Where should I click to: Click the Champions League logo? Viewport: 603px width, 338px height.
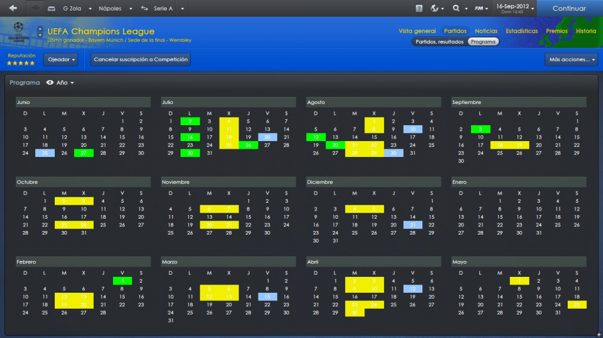pyautogui.click(x=18, y=32)
